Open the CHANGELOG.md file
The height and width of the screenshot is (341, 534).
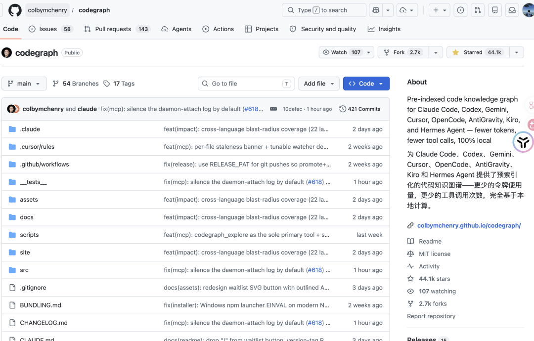point(44,323)
